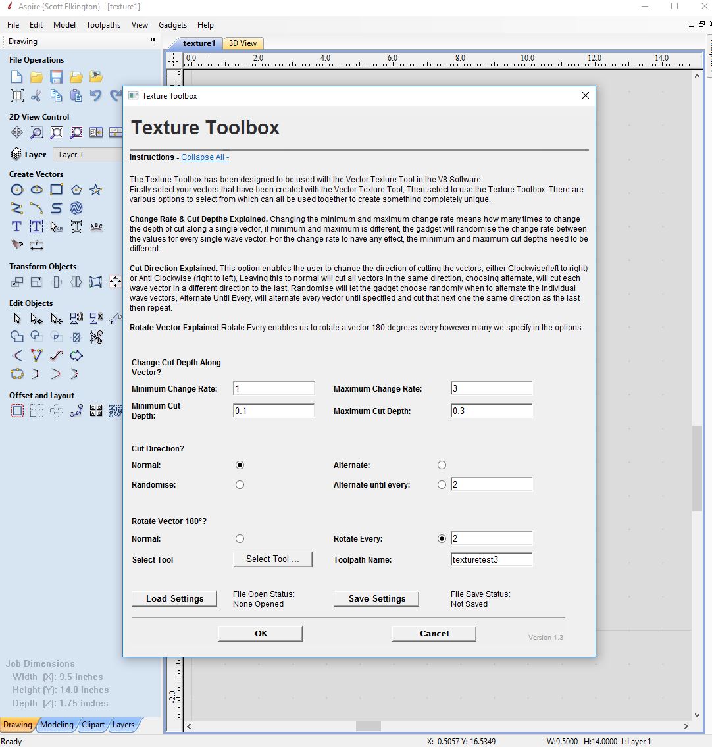This screenshot has width=712, height=747.
Task: Click the horizontal scrollbar thumb in 2D view
Action: [x=368, y=726]
